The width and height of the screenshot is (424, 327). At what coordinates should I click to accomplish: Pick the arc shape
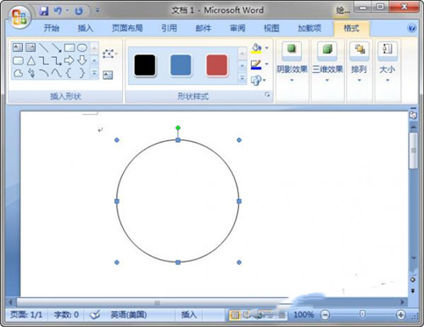pos(44,74)
